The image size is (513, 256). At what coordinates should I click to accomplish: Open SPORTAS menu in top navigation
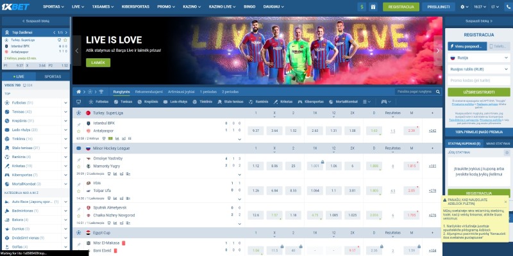point(53,7)
